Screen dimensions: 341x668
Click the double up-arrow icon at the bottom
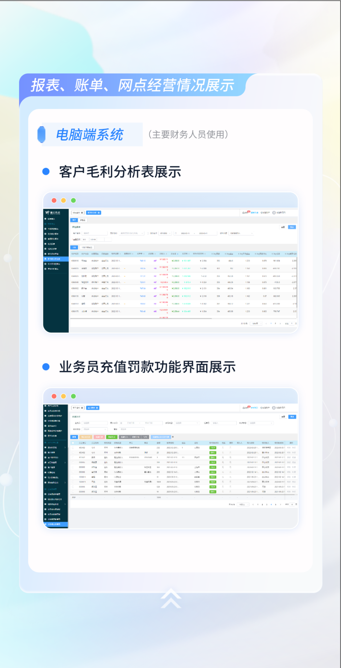point(171,598)
